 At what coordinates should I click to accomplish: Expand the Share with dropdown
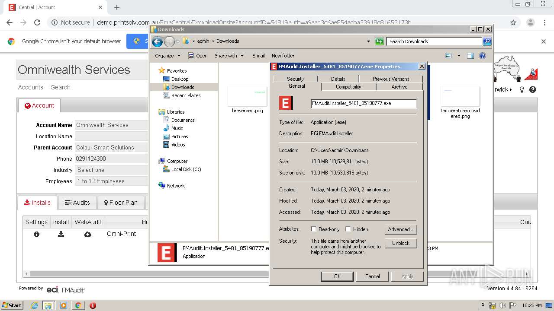click(x=229, y=56)
